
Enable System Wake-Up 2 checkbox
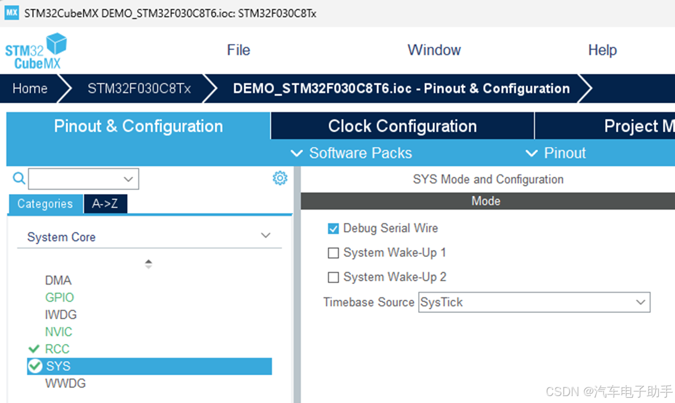tap(333, 277)
